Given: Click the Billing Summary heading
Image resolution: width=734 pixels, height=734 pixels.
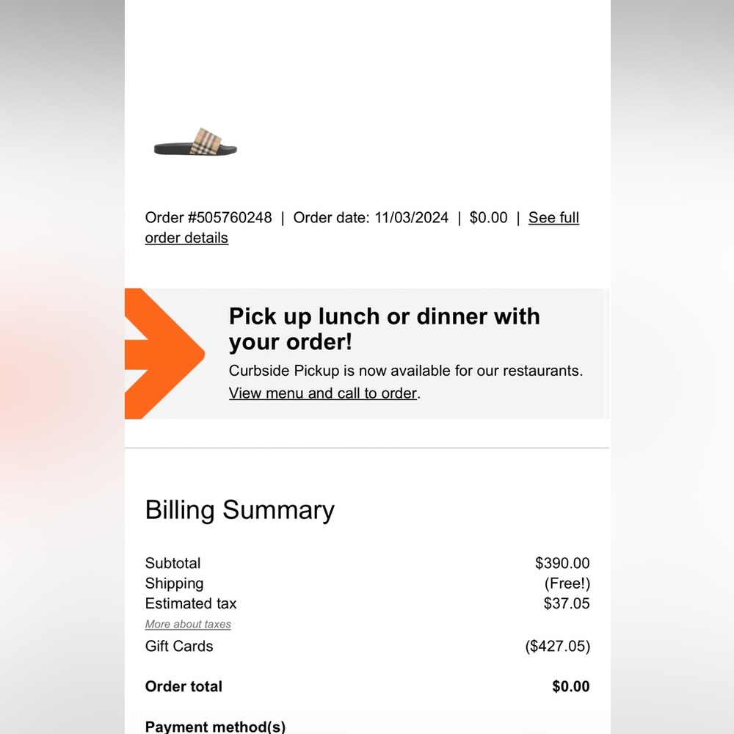Looking at the screenshot, I should pos(240,510).
